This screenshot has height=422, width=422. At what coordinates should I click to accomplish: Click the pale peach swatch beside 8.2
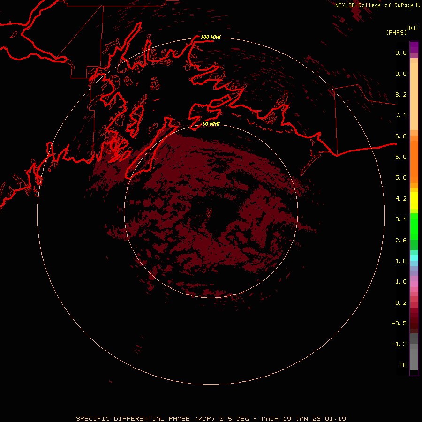[x=414, y=96]
